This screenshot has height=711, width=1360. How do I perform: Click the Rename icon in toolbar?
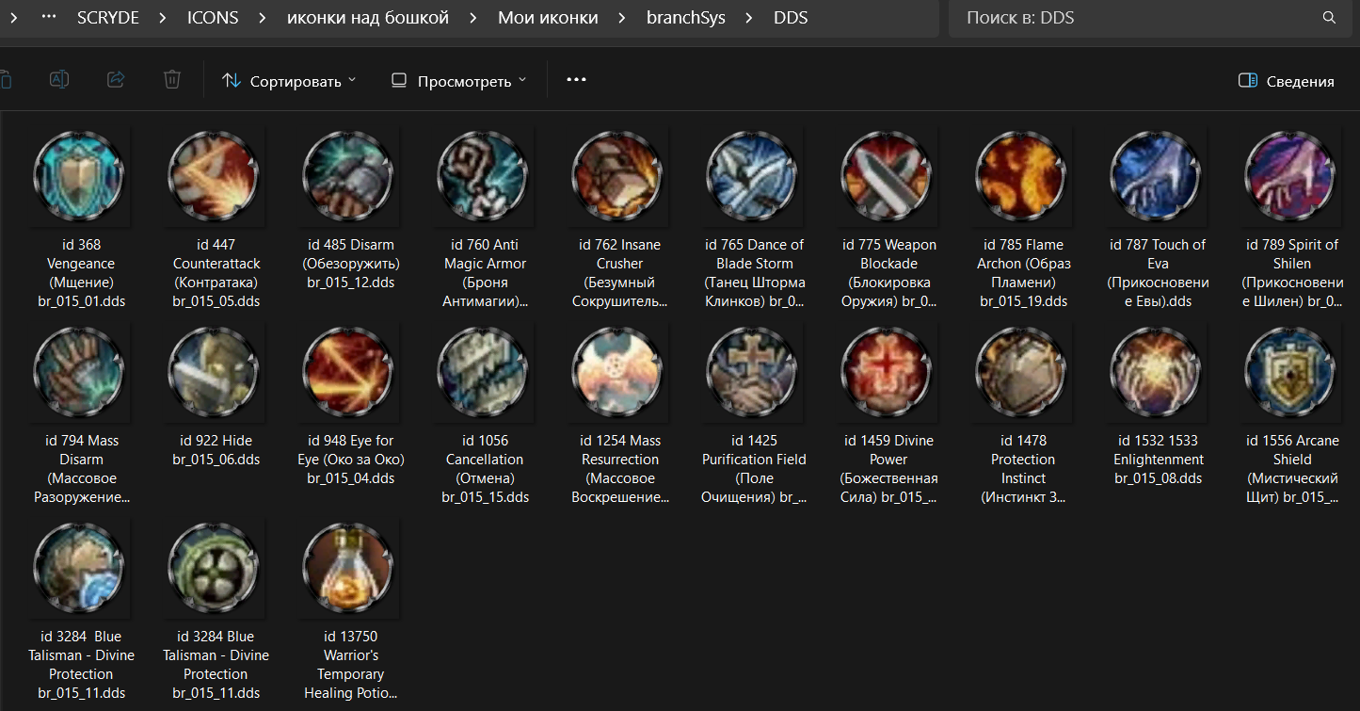[59, 80]
